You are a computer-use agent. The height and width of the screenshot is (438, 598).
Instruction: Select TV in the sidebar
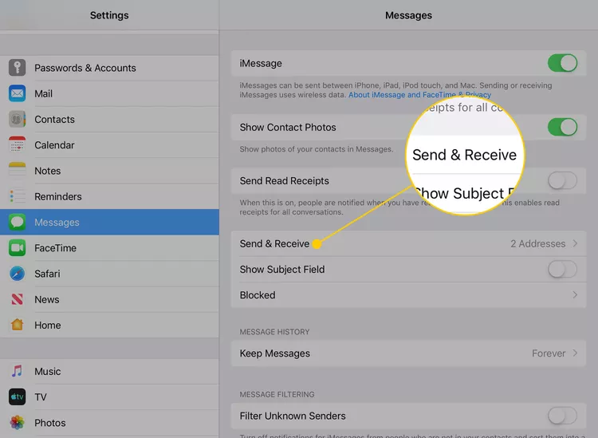pos(109,397)
